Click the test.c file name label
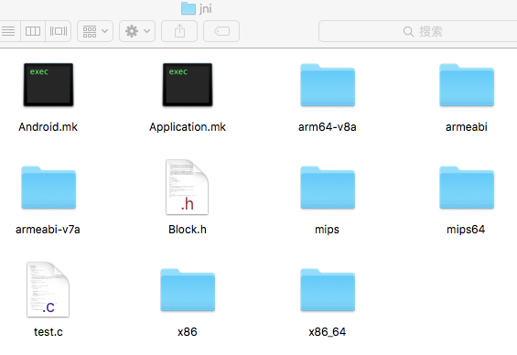The image size is (517, 355). click(x=48, y=332)
